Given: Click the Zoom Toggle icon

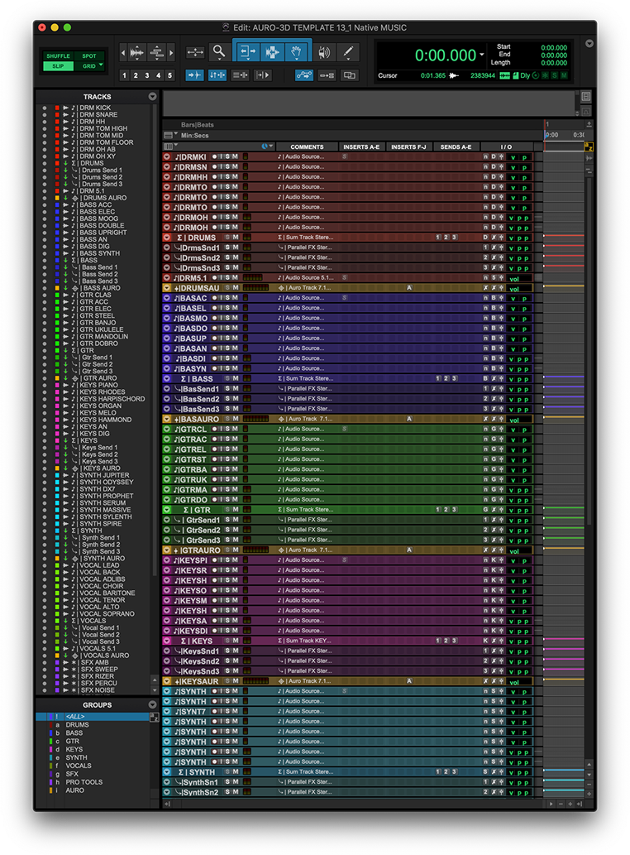Looking at the screenshot, I should 195,52.
